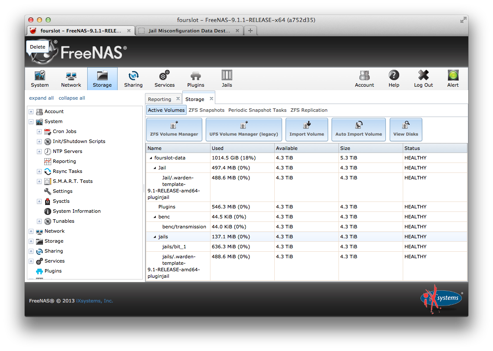Click the Sysctls icon in tree

tap(47, 201)
